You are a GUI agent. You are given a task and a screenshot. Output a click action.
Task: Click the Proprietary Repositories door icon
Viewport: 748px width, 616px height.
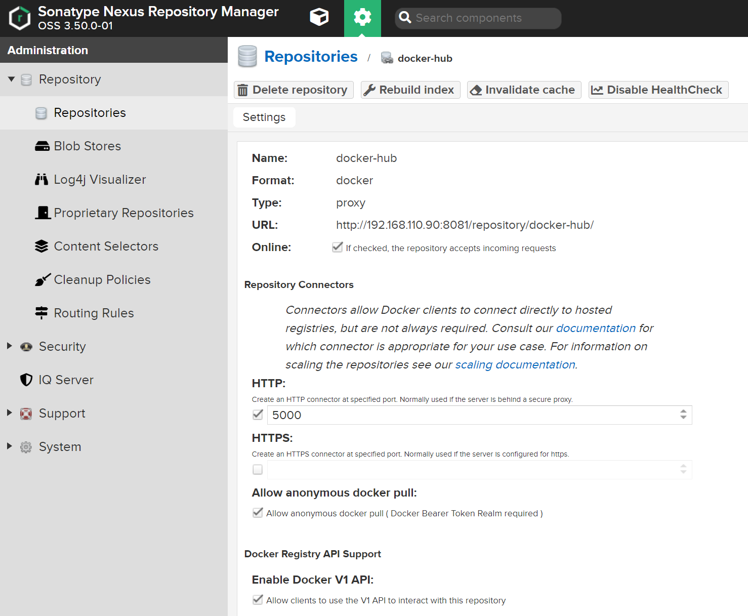(x=43, y=213)
